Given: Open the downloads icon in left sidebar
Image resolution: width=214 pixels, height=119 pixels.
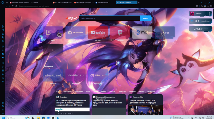Looking at the screenshot, I should point(3,78).
